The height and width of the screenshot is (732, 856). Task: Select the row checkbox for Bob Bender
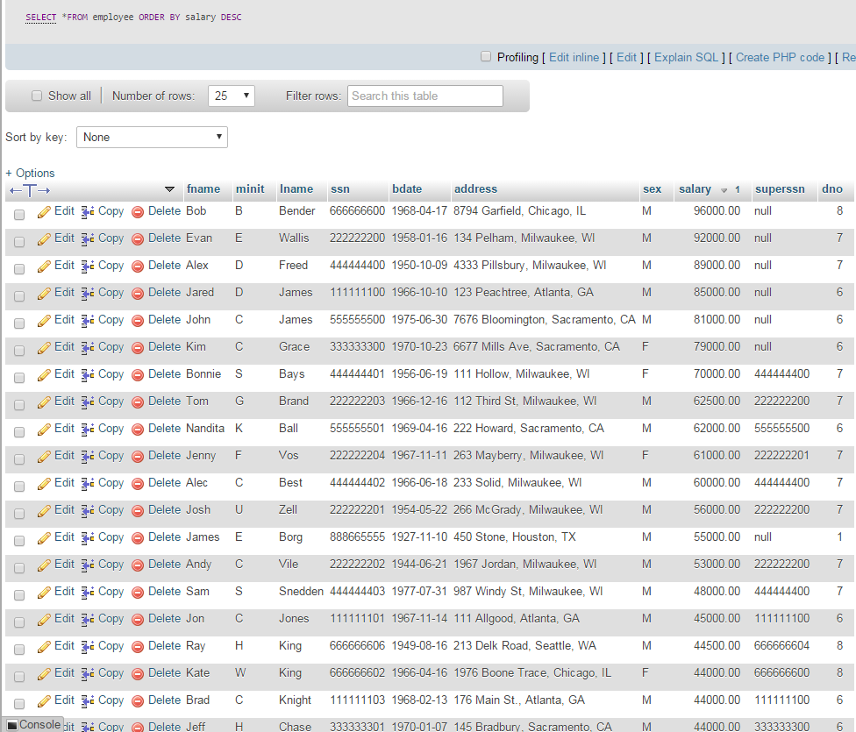coord(19,215)
